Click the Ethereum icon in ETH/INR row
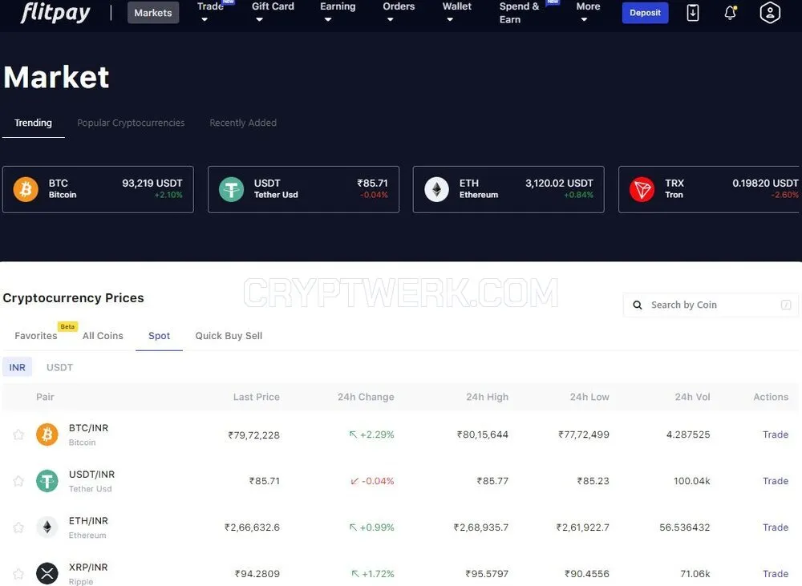The height and width of the screenshot is (586, 802). click(47, 527)
